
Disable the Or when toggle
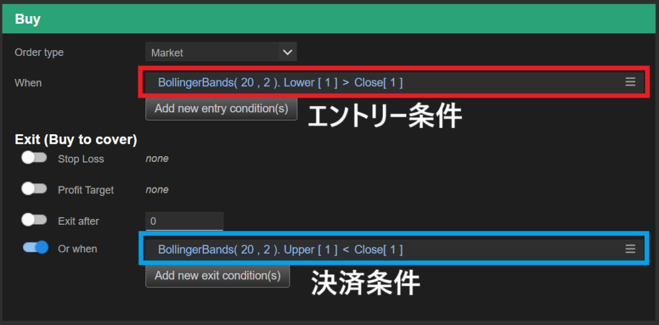[x=35, y=248]
